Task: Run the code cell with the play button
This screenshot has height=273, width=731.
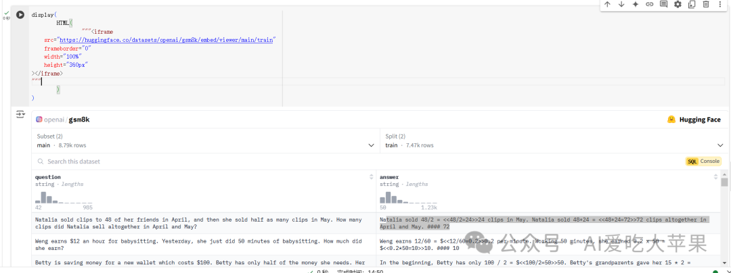Action: [x=20, y=15]
